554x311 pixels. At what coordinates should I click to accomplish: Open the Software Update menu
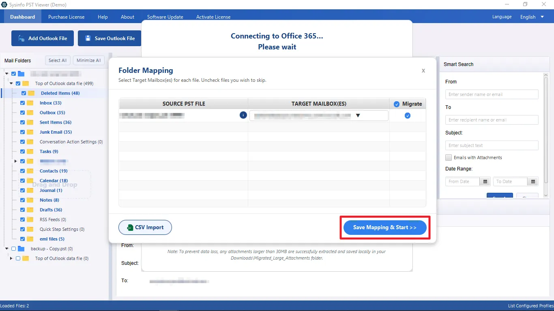click(165, 17)
